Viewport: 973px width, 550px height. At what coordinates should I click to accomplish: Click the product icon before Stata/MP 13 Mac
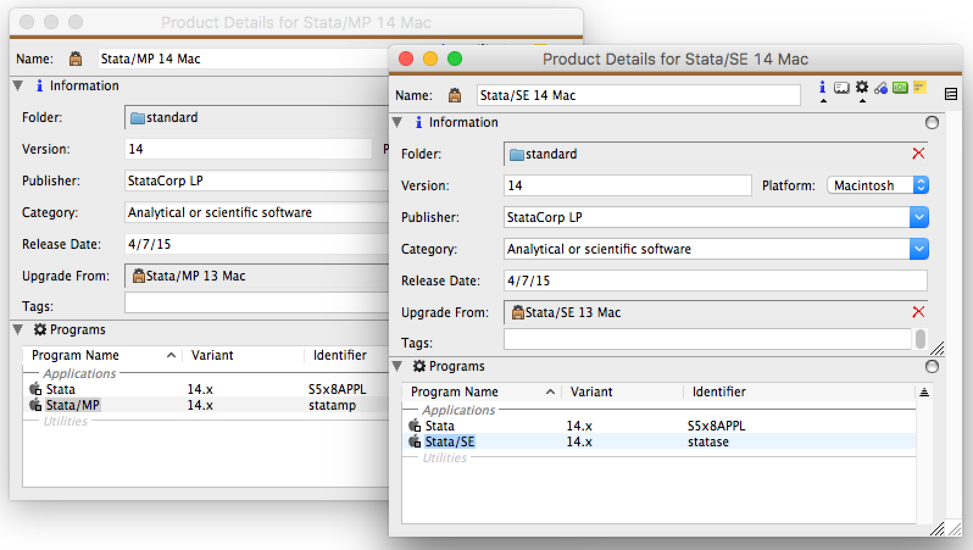(138, 276)
